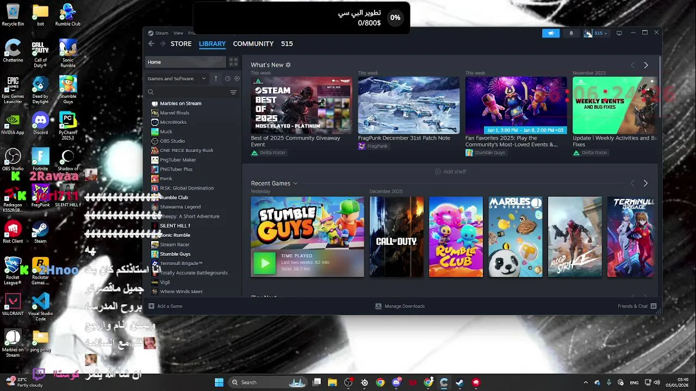The image size is (696, 391).
Task: Go back with the Steam back arrow
Action: (151, 44)
